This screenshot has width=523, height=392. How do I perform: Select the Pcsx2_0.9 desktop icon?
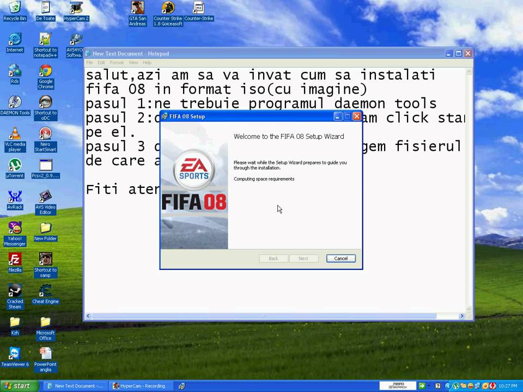[45, 168]
